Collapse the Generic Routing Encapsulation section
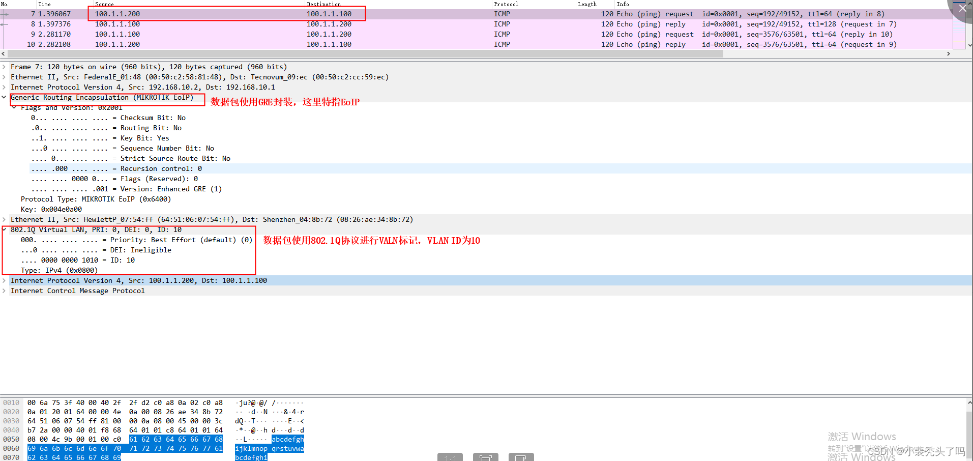Image resolution: width=973 pixels, height=461 pixels. click(x=4, y=97)
